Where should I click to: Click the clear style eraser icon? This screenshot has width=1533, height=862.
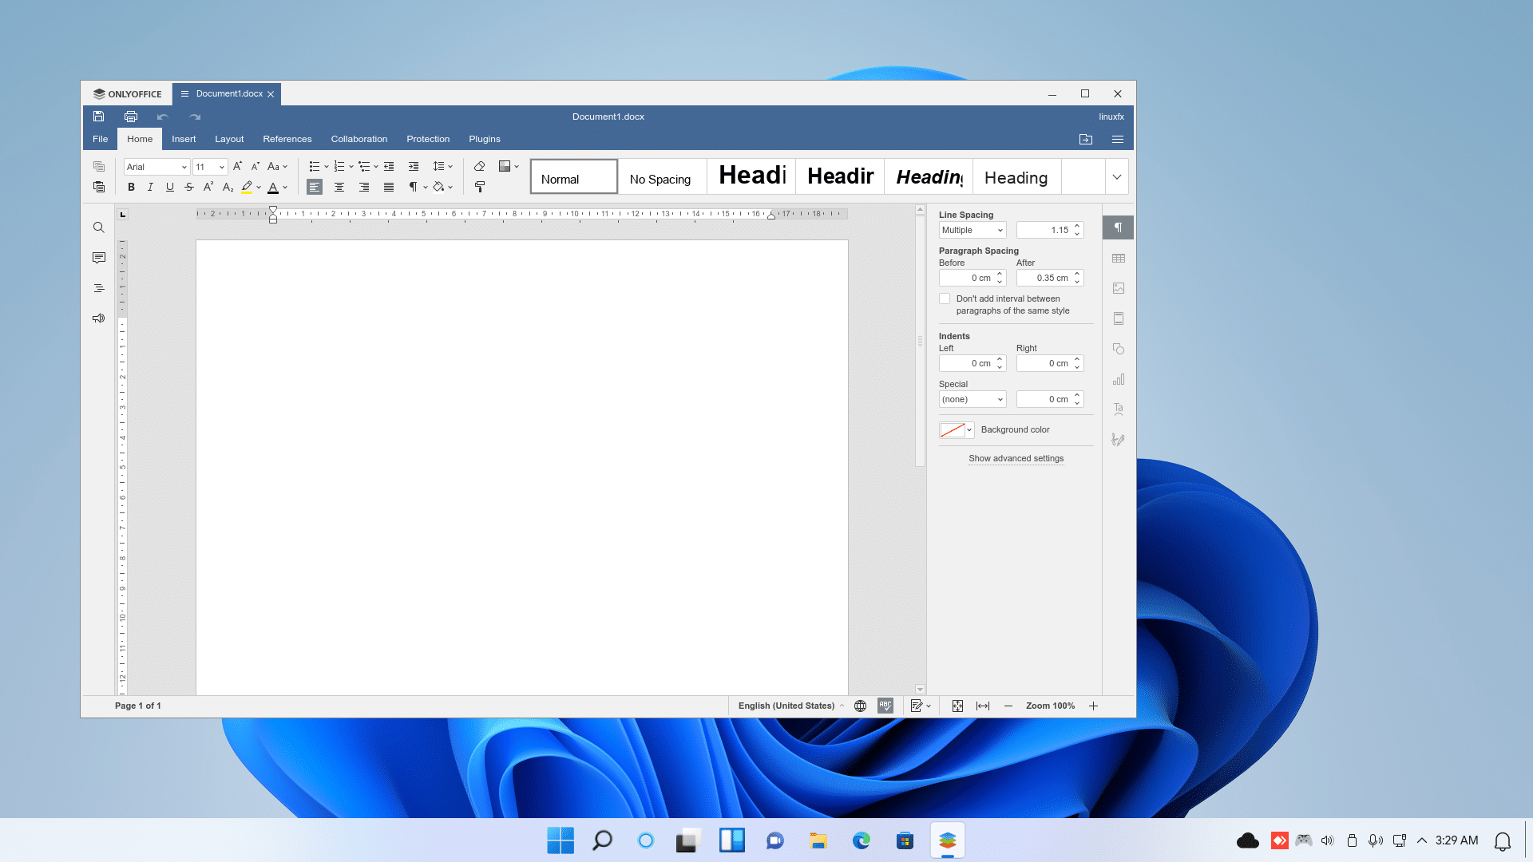479,166
